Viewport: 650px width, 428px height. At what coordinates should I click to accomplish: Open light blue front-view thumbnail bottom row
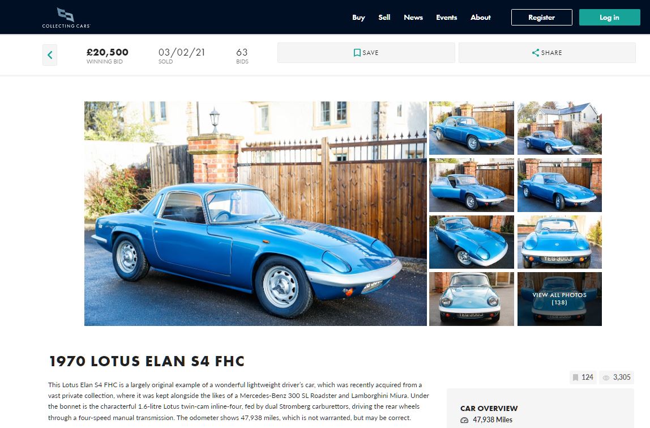[471, 299]
